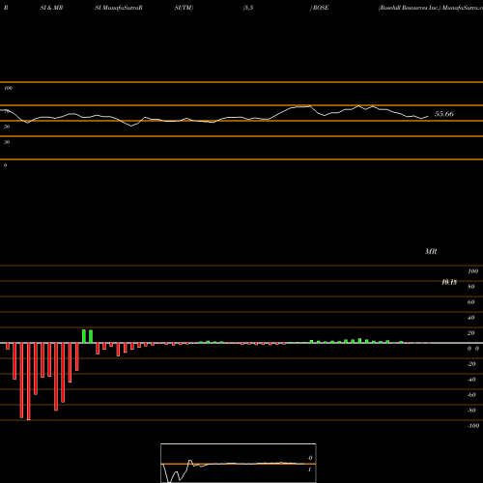The width and height of the screenshot is (483, 483).
Task: Click the RSI axis label 0
Action: click(5, 165)
